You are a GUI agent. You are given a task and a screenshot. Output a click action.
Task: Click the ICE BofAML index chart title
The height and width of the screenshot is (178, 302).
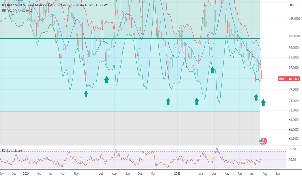(x=55, y=5)
